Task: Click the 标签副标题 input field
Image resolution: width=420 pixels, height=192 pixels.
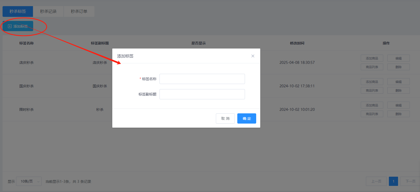Action: [x=202, y=94]
